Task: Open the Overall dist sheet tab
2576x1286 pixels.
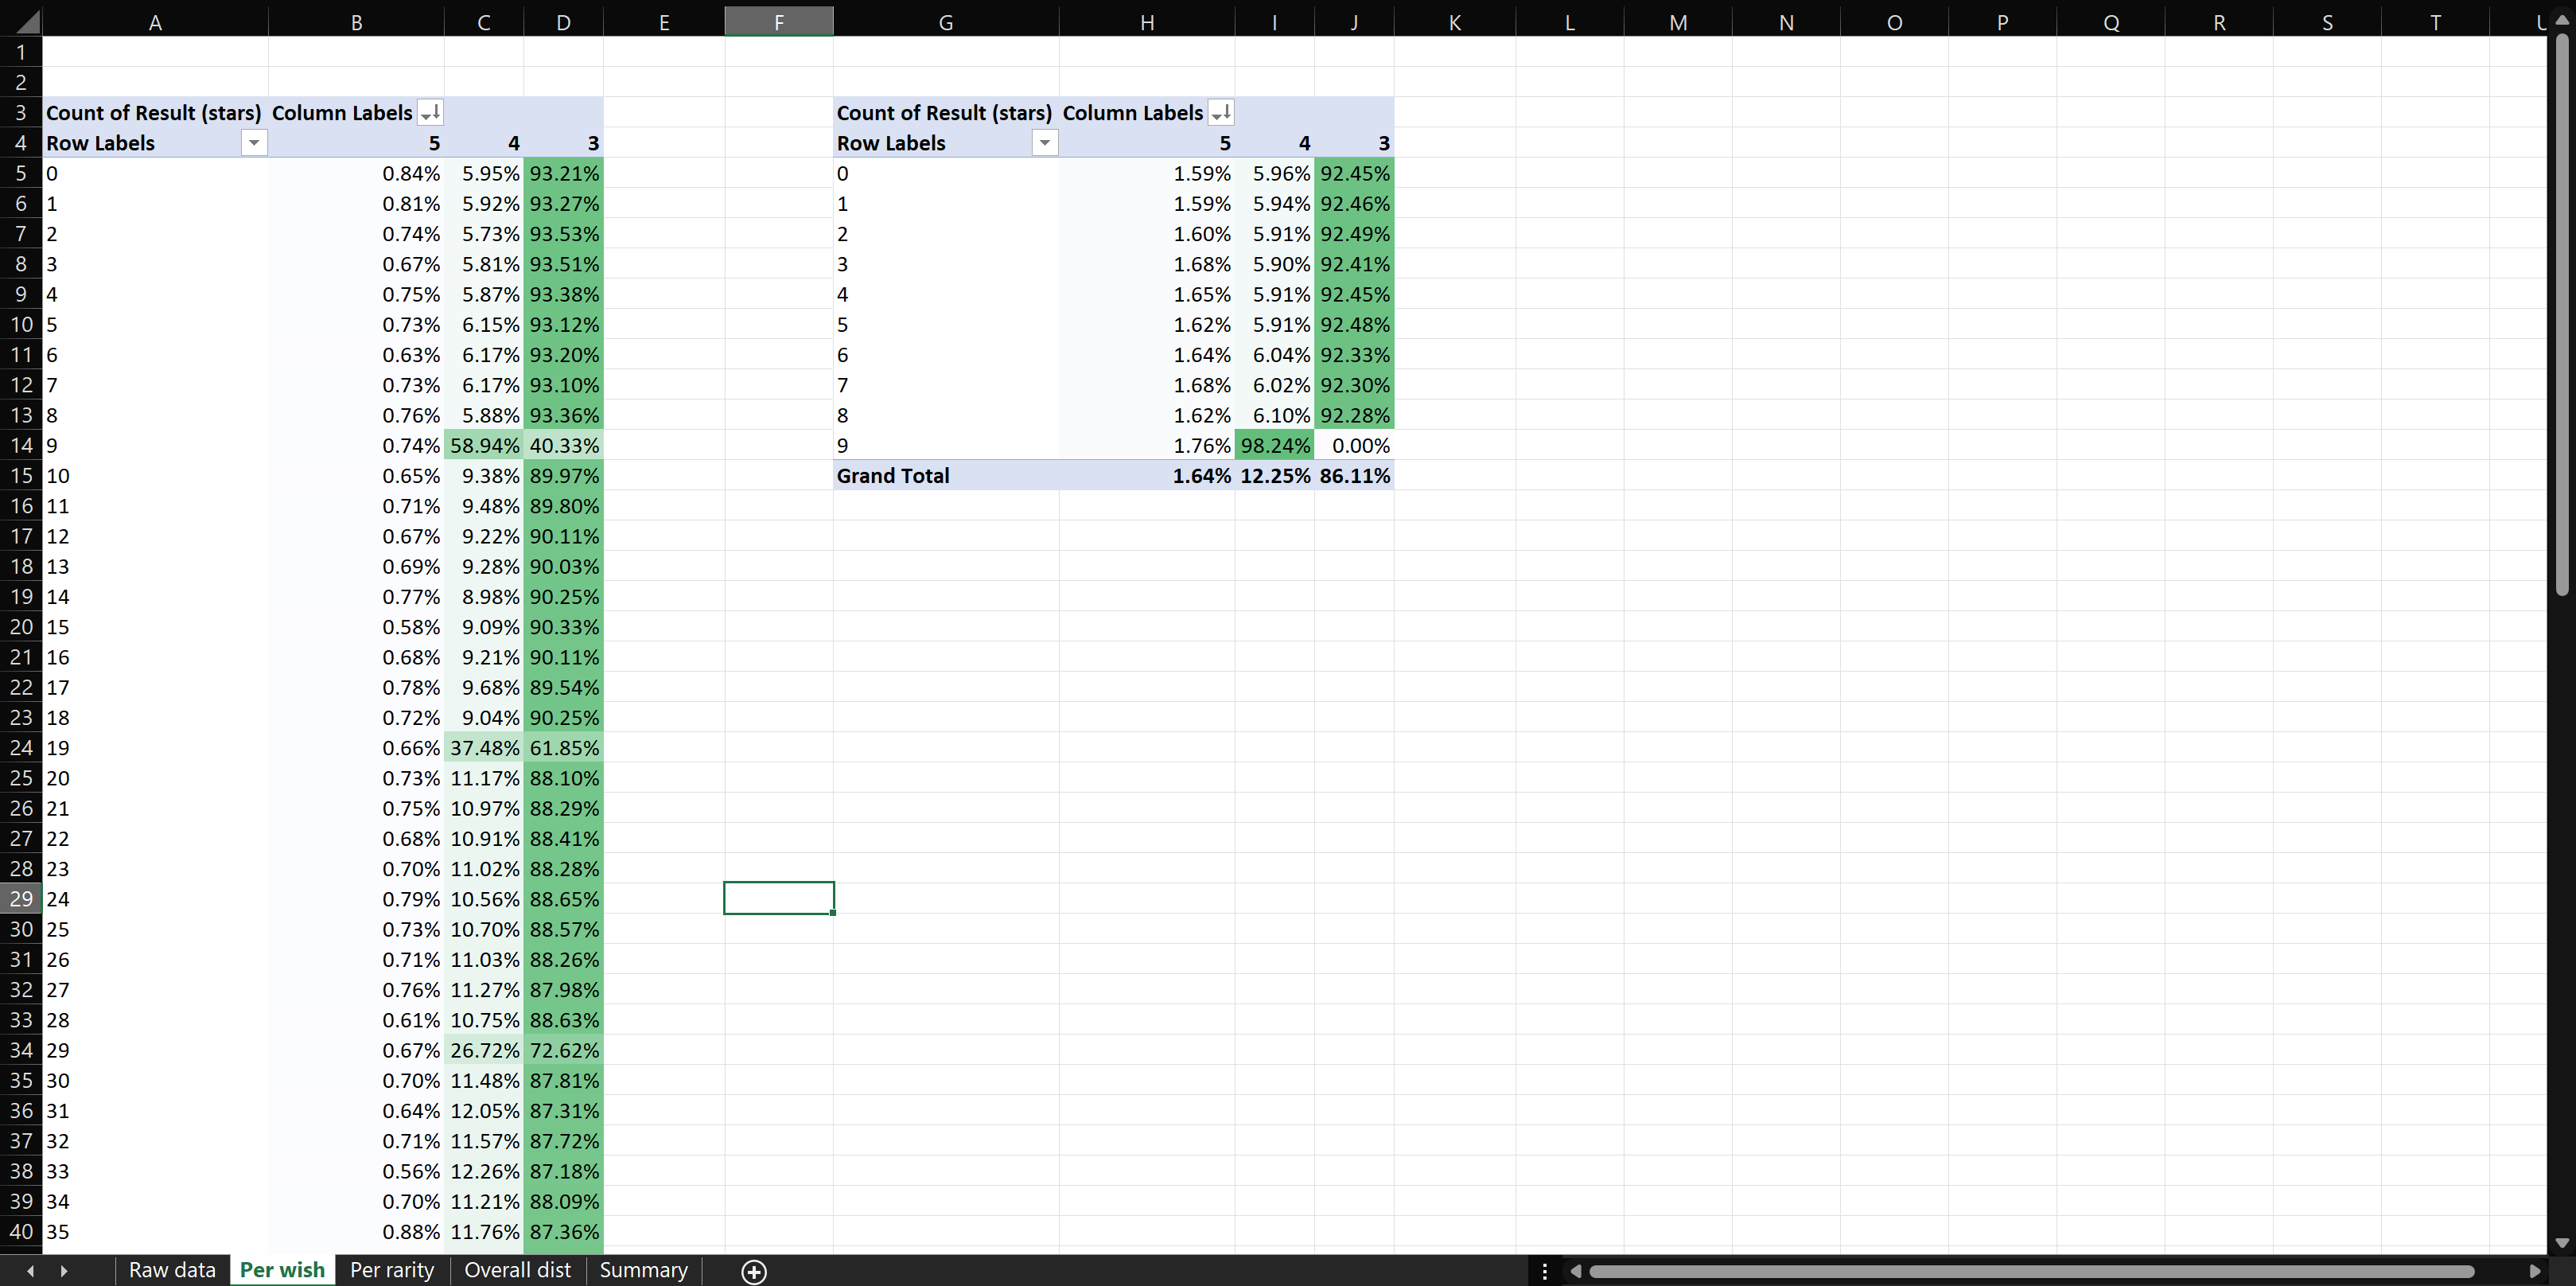Action: [x=517, y=1270]
